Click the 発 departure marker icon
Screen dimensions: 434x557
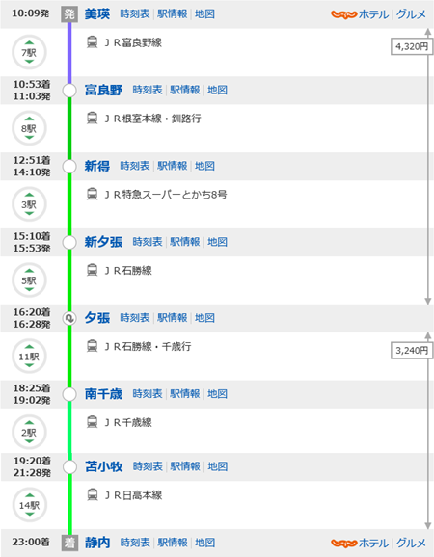(69, 14)
